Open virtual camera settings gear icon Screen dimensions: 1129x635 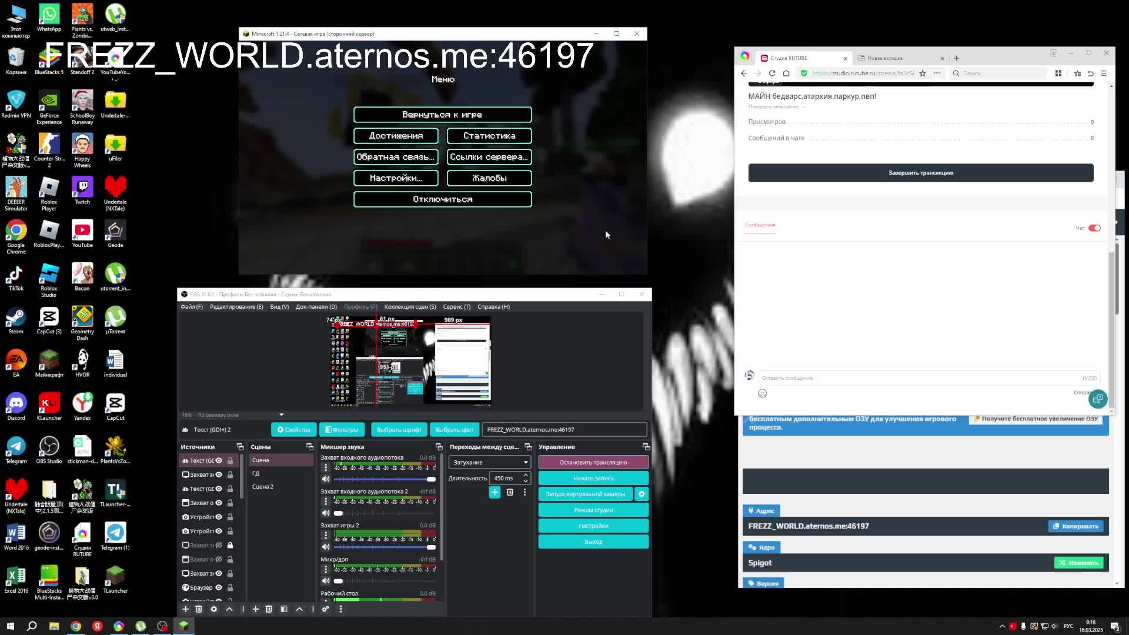[x=642, y=494]
